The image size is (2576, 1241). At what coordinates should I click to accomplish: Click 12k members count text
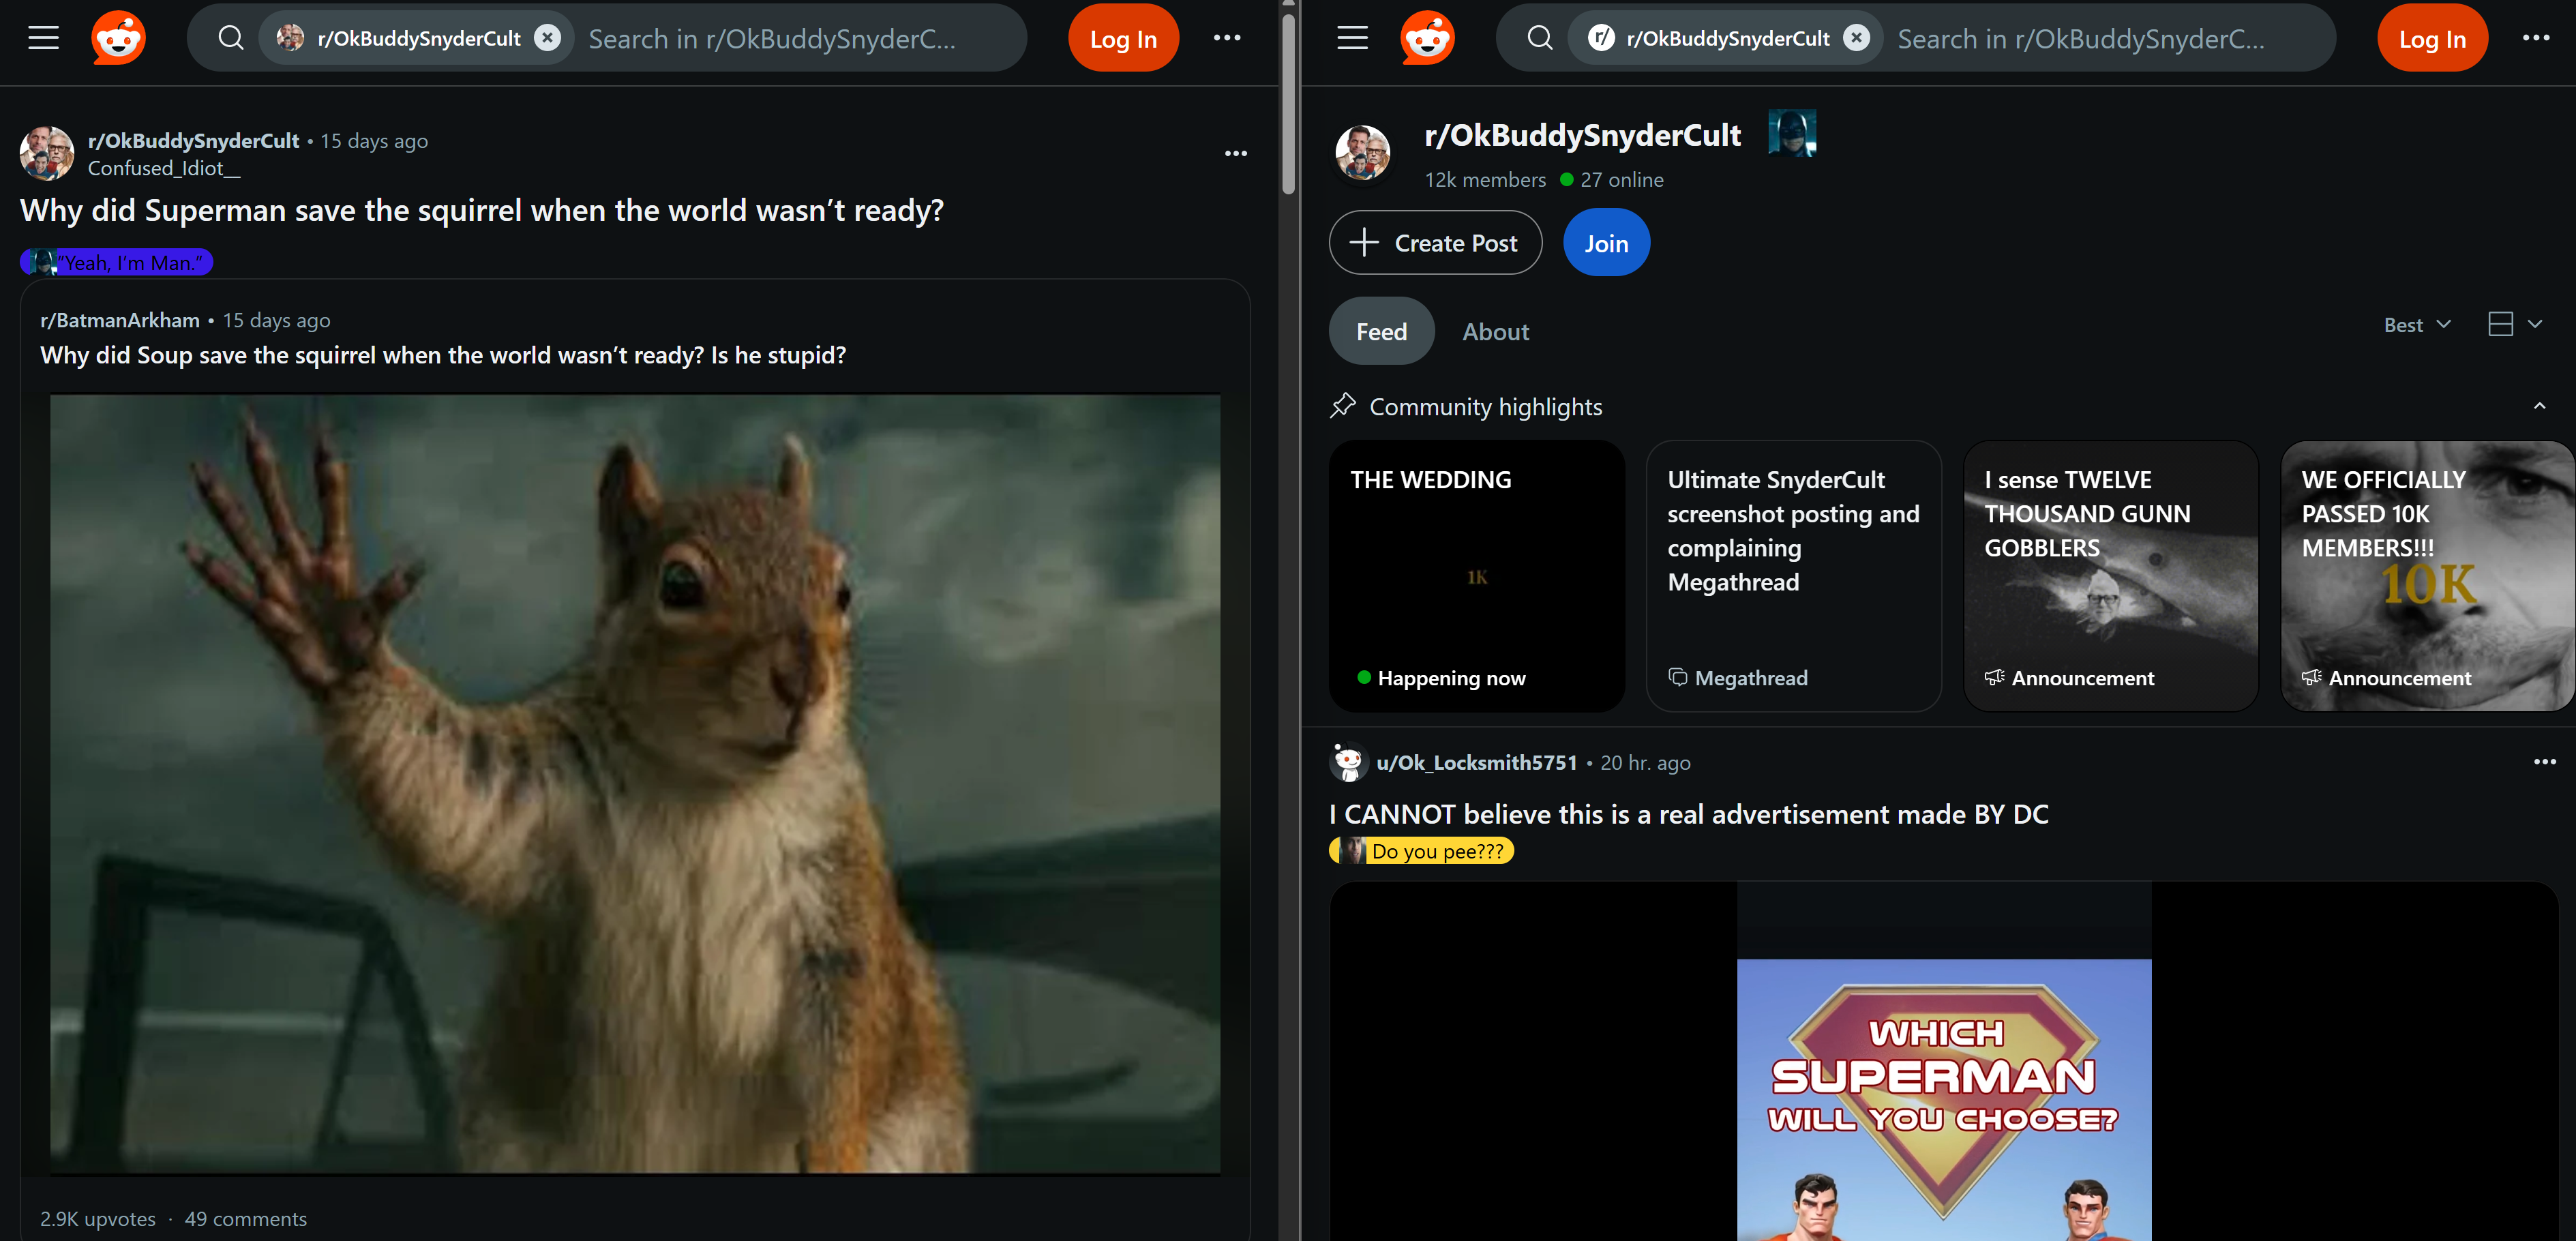pos(1485,180)
